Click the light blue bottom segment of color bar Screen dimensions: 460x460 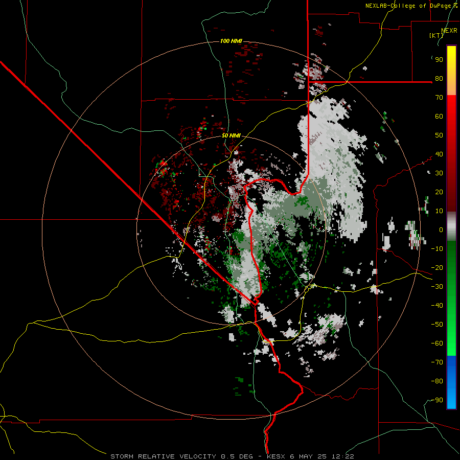tap(451, 398)
